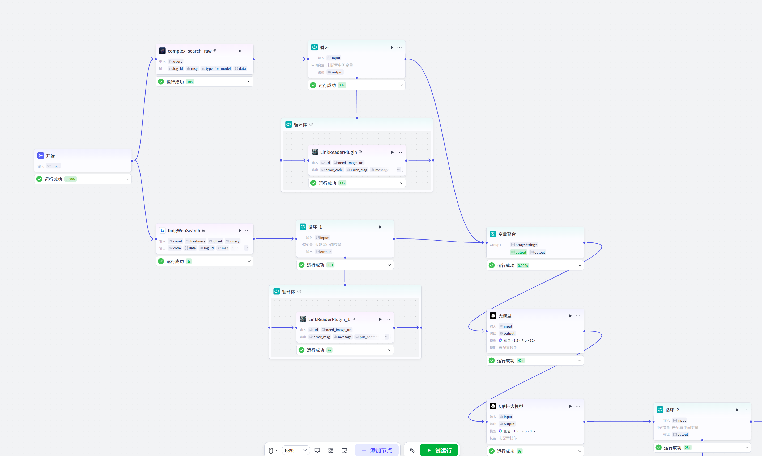Run the LinkReaderPlugin node alone
This screenshot has height=456, width=762.
click(392, 153)
